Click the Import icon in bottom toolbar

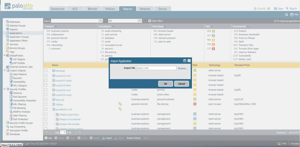pos(104,138)
